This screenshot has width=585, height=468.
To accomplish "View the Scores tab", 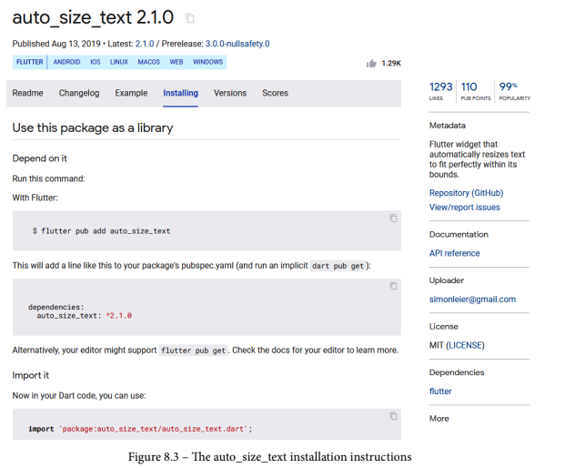I will coord(275,93).
